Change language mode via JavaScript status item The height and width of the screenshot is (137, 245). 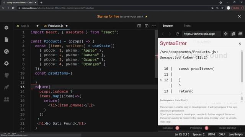(x=235, y=134)
